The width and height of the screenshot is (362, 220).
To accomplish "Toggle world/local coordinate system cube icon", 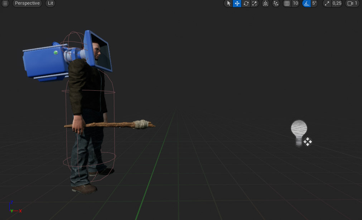I will pyautogui.click(x=265, y=3).
